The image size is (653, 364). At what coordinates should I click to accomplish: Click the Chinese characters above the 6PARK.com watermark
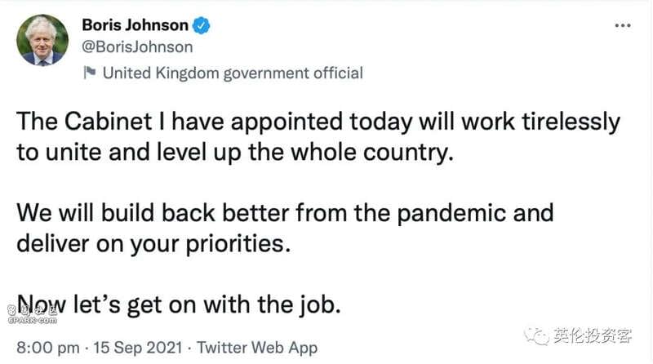tap(32, 310)
